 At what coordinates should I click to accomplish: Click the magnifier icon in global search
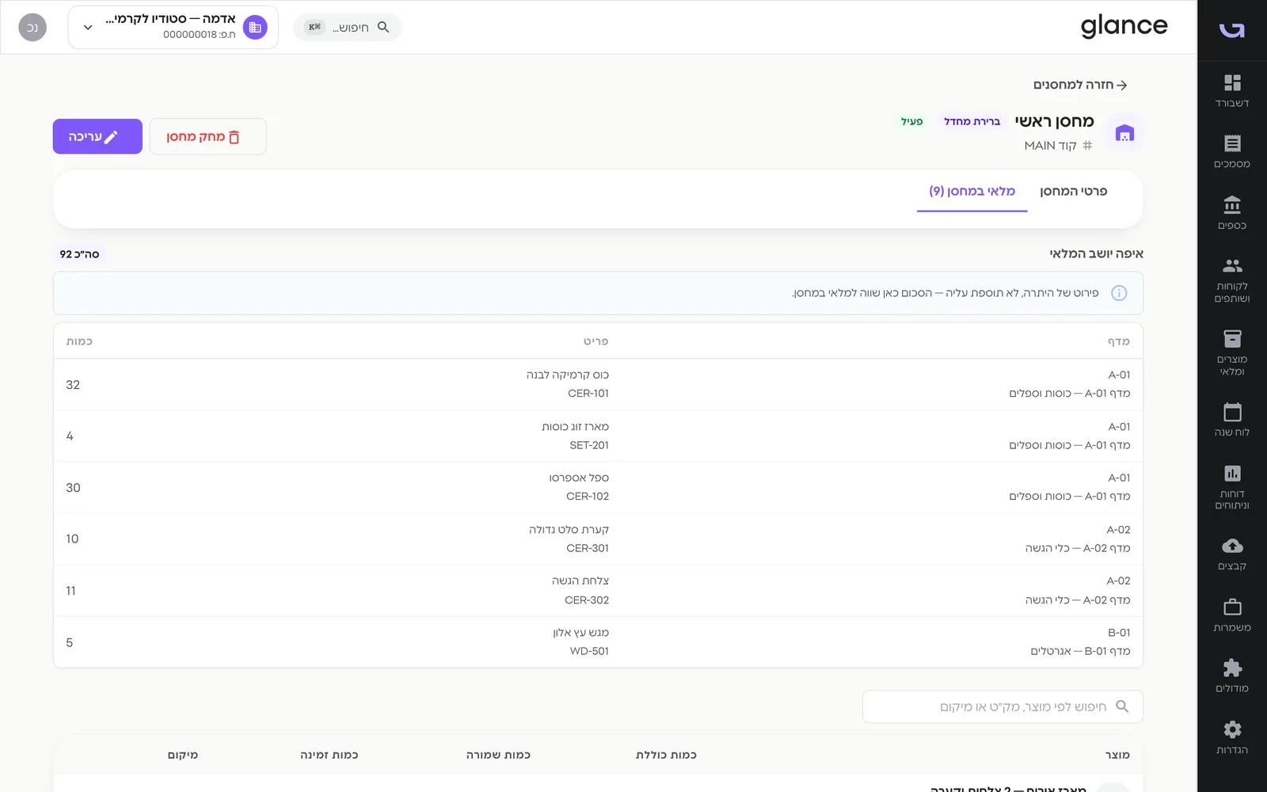coord(383,27)
